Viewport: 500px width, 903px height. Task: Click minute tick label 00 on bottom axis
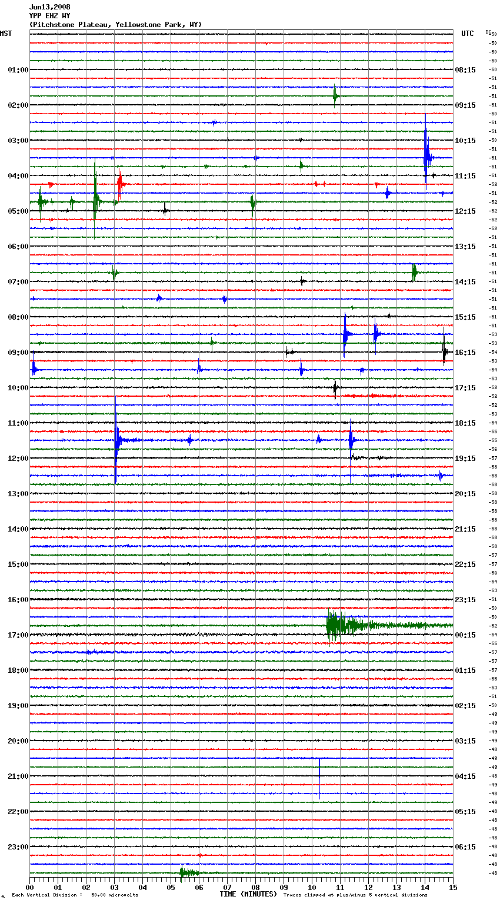[29, 887]
